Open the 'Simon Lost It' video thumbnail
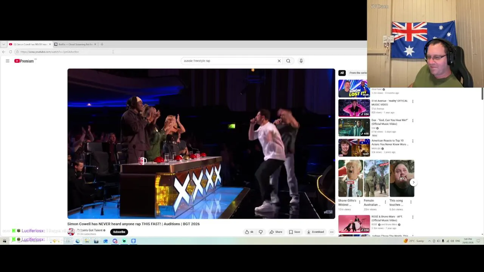This screenshot has height=272, width=484. point(354,88)
